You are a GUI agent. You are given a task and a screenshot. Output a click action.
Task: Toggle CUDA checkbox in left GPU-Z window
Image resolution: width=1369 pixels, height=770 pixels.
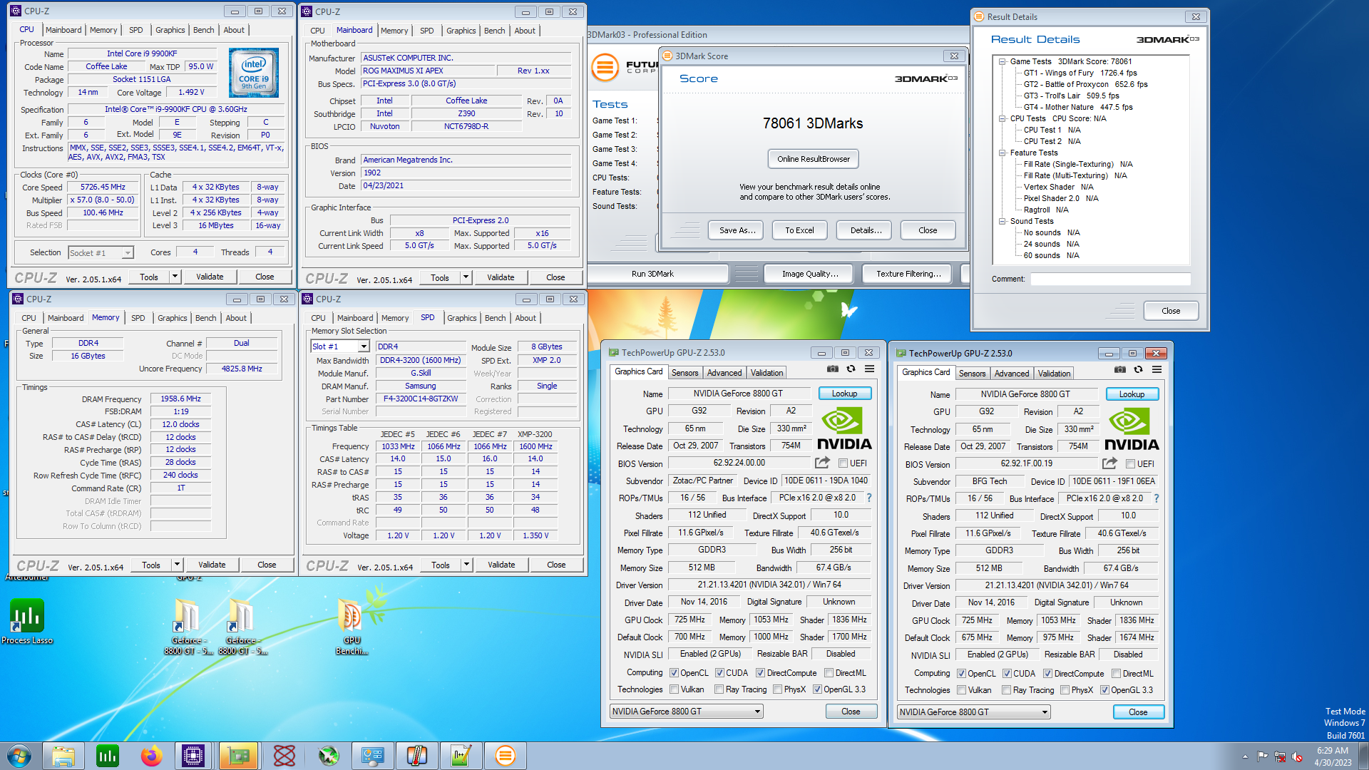point(719,673)
